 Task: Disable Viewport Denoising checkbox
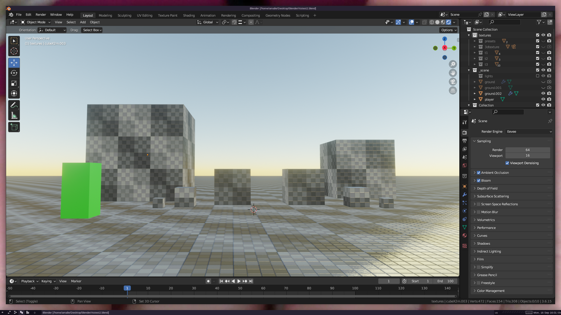507,163
